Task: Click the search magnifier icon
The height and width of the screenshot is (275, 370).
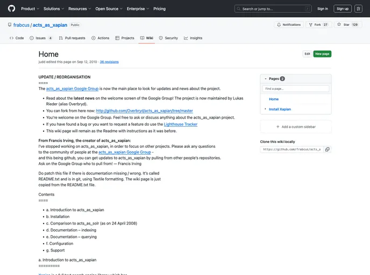Action: (239, 9)
